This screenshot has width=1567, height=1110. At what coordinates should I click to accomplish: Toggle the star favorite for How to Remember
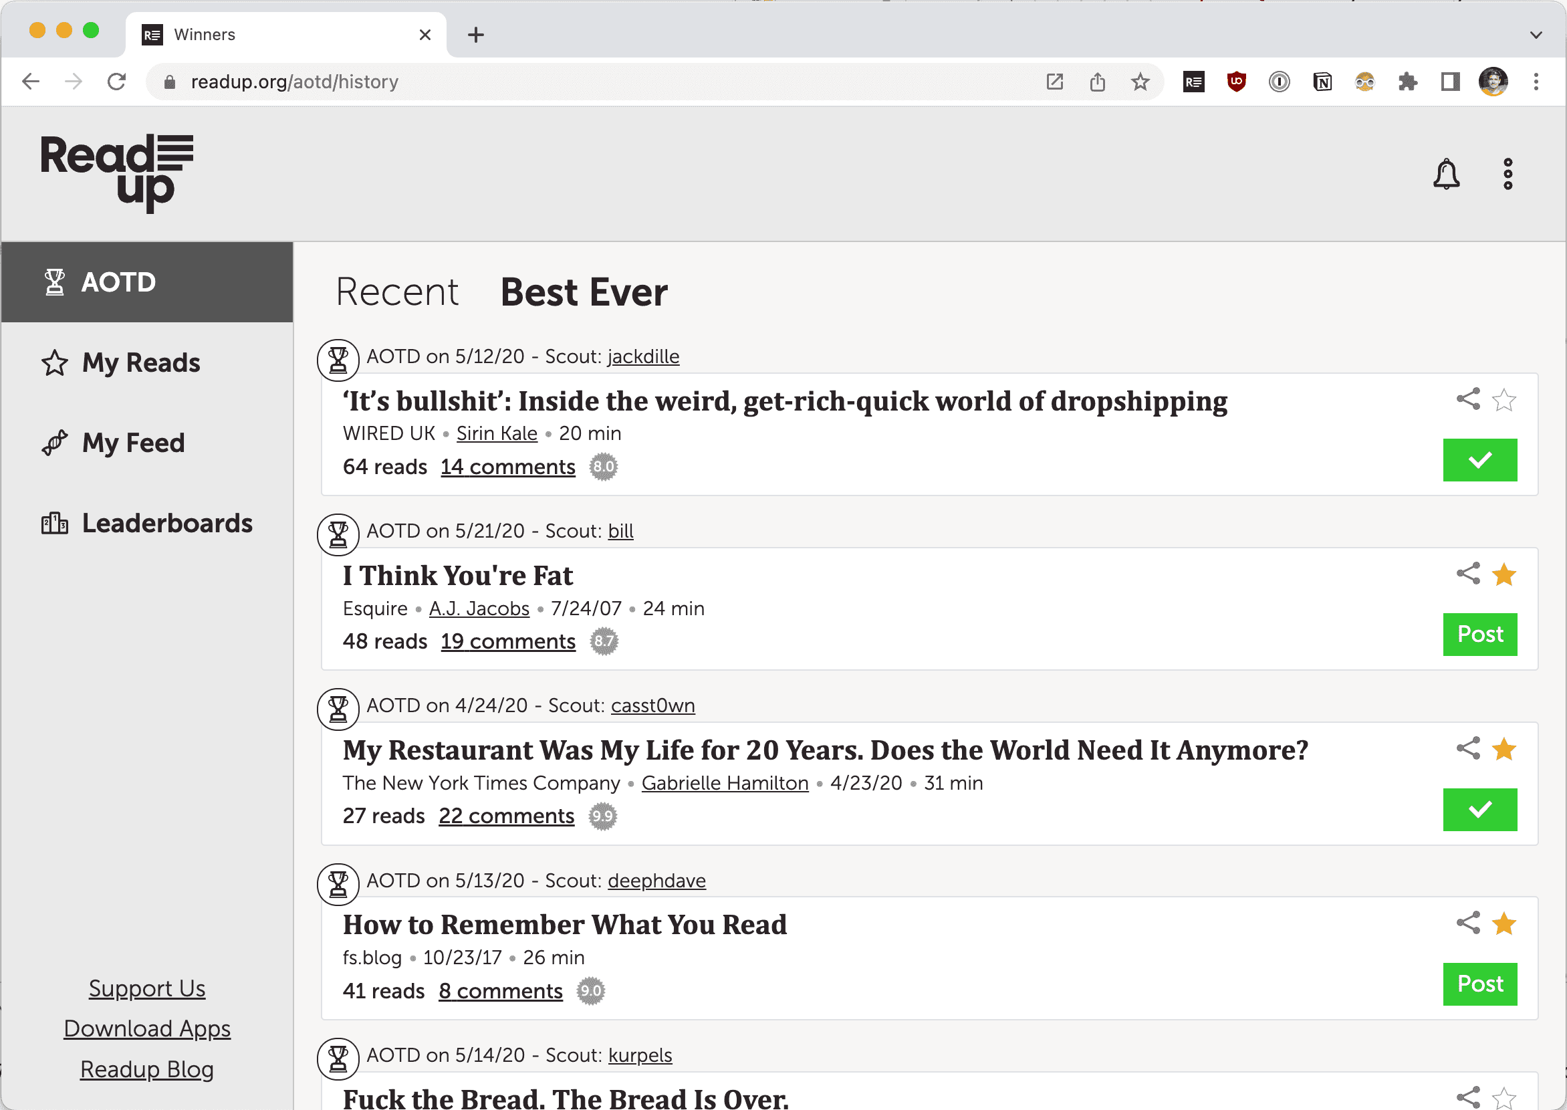coord(1503,924)
